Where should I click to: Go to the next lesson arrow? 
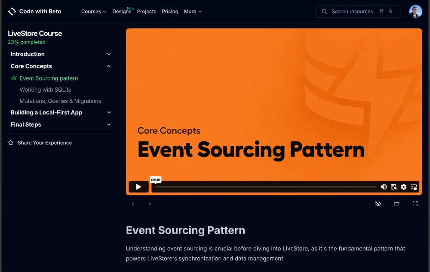pyautogui.click(x=150, y=204)
